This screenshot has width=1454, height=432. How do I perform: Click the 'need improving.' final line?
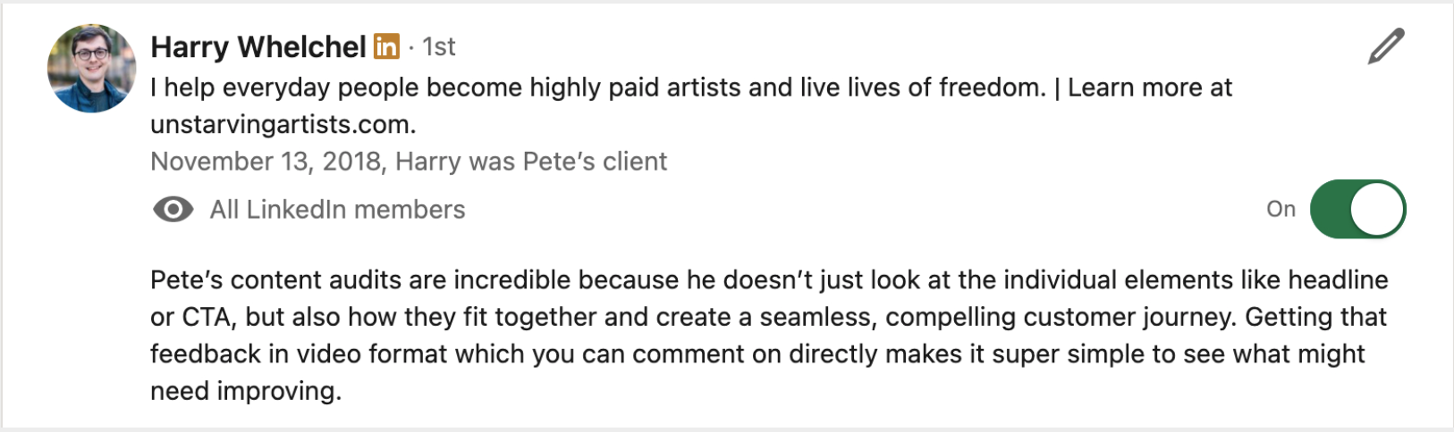(246, 391)
